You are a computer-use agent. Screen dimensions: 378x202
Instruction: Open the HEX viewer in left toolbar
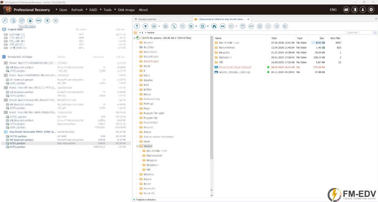(38, 20)
